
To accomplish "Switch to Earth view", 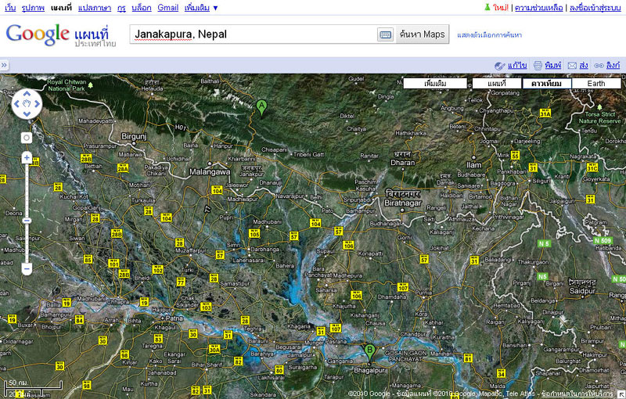I will coord(595,83).
